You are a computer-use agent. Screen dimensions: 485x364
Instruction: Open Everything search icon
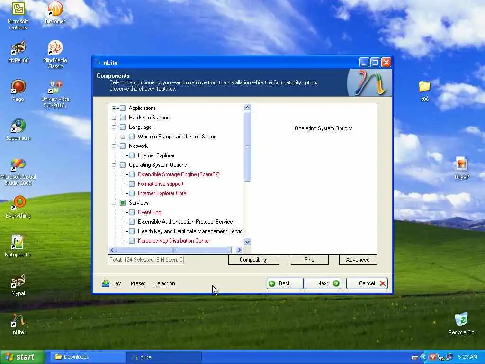[x=18, y=208]
